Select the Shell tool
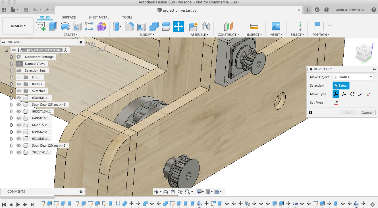Viewport: 378px width, 208px height. (142, 26)
